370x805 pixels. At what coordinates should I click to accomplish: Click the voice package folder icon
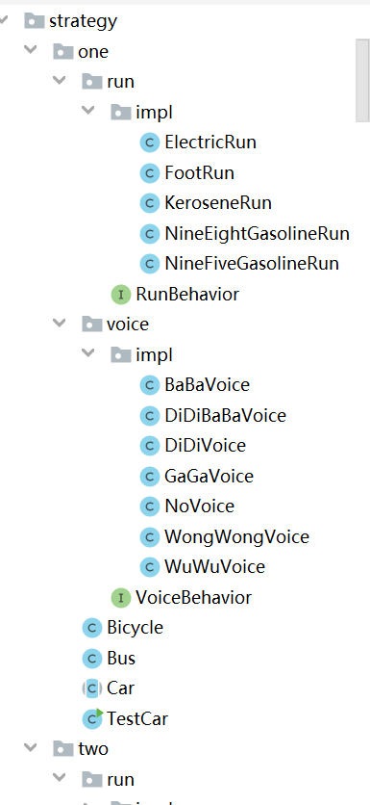click(x=92, y=325)
